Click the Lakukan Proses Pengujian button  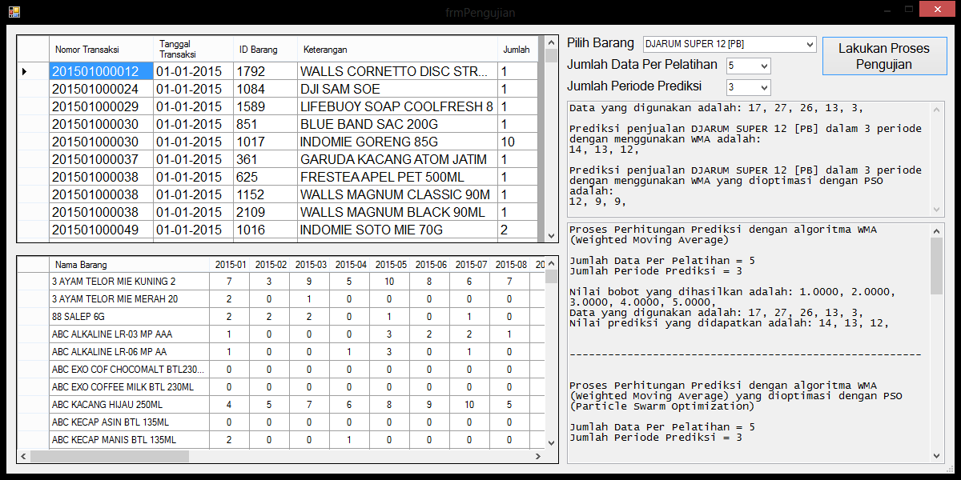883,56
